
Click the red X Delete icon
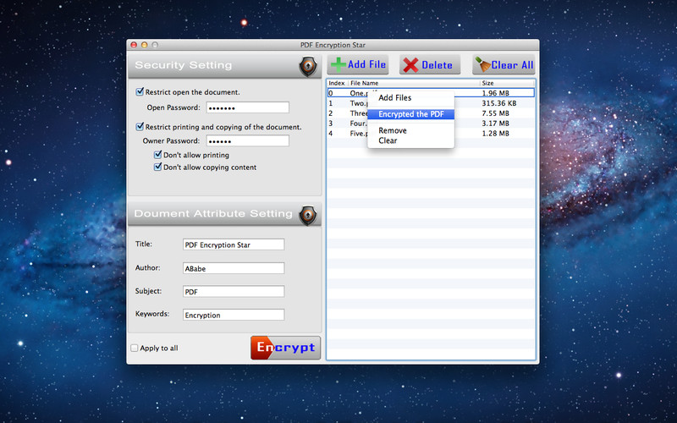[410, 65]
